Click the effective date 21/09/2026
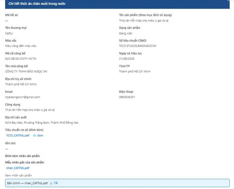Viewport: 234px width, 189px height. (126, 59)
